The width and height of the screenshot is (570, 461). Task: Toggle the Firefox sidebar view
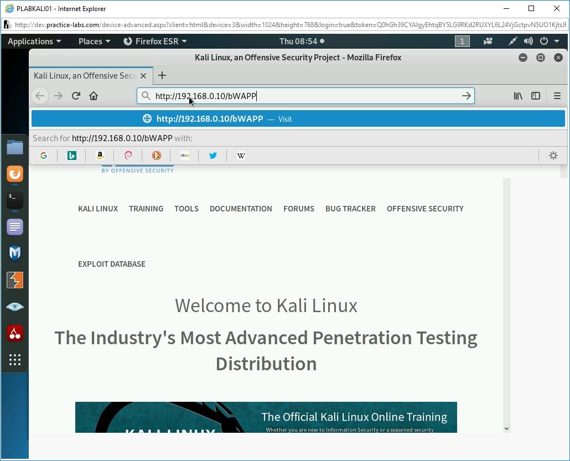coord(536,96)
